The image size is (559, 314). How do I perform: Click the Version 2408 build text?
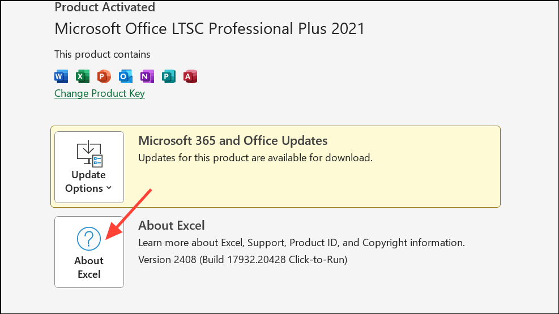(x=242, y=260)
